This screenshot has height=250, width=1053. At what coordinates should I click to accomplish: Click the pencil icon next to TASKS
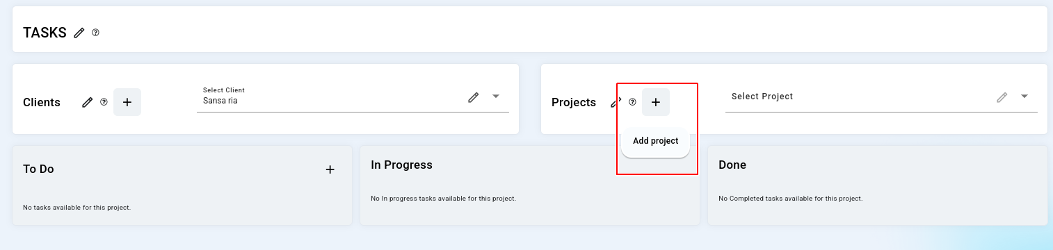tap(79, 33)
